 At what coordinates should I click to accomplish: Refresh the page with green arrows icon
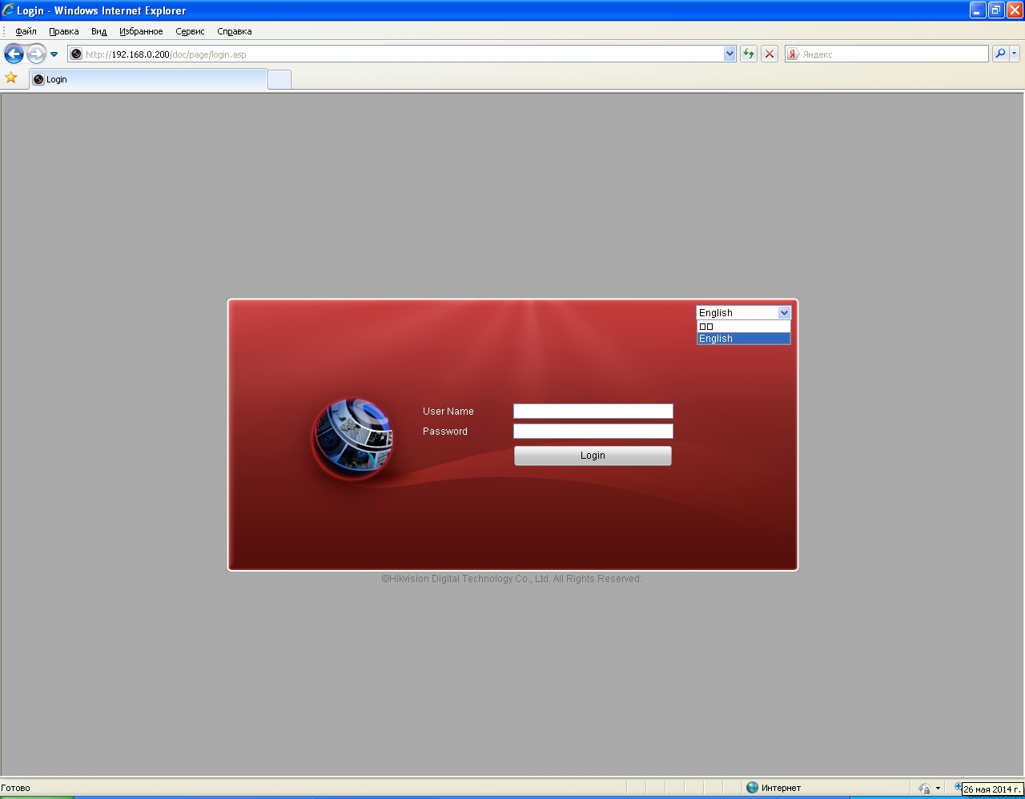coord(749,54)
